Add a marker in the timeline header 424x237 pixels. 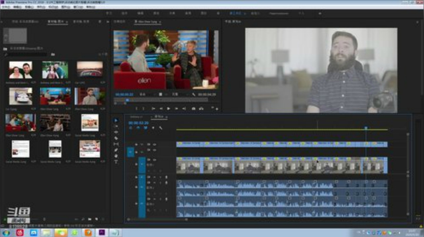[x=153, y=128]
